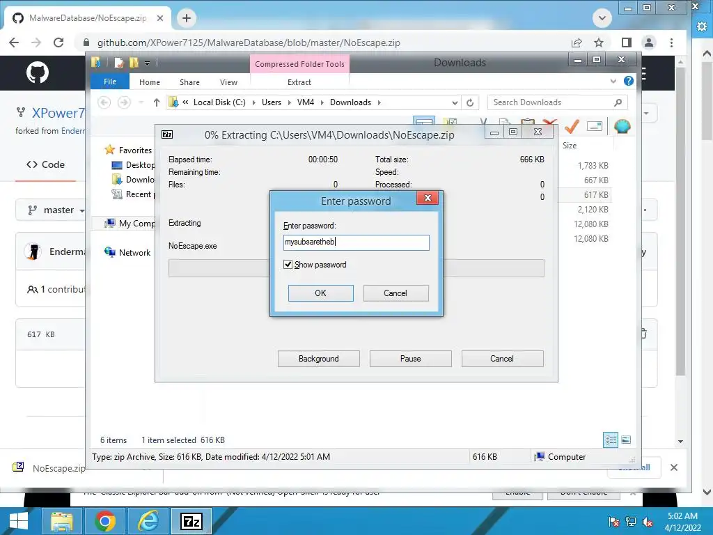Image resolution: width=713 pixels, height=535 pixels.
Task: Click the GitHub logo on the page
Action: [x=38, y=72]
